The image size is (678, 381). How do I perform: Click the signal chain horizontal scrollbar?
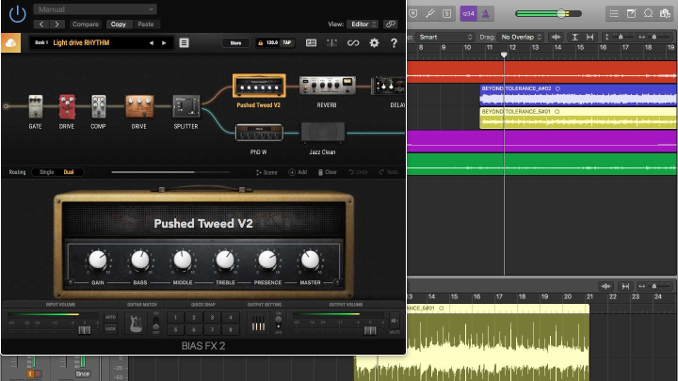pos(153,172)
